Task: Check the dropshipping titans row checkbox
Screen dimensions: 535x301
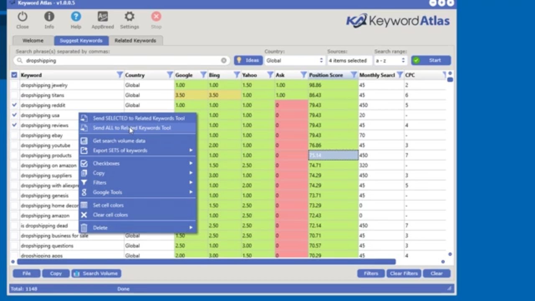Action: point(14,95)
